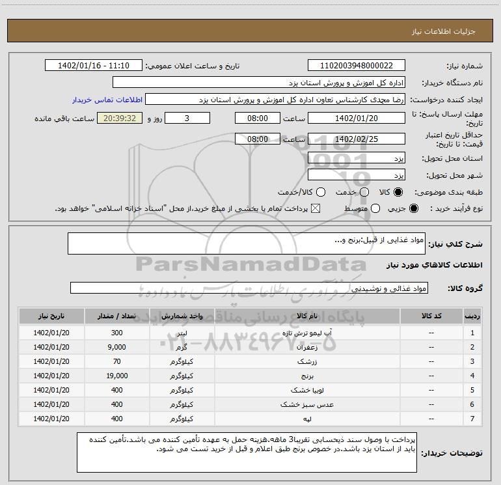Select the لپه item name cell
Image resolution: width=501 pixels, height=485 pixels.
(x=307, y=419)
